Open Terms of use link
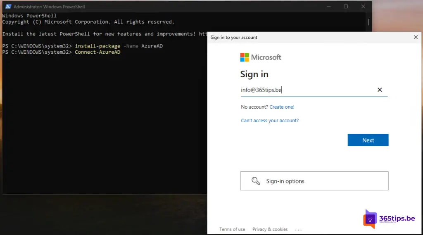Viewport: 423px width, 235px height. point(232,229)
